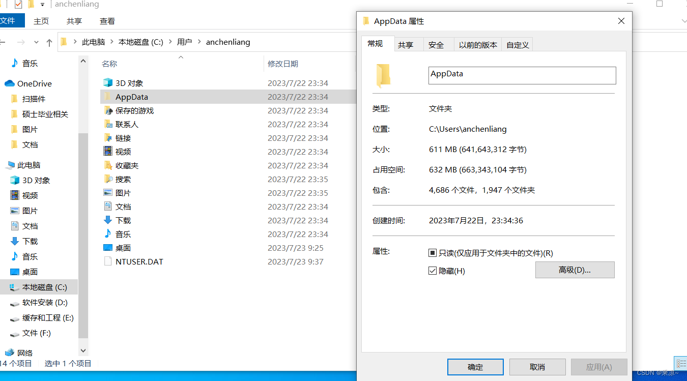Click the 3D 对象 folder icon in file list
687x381 pixels.
[x=107, y=83]
